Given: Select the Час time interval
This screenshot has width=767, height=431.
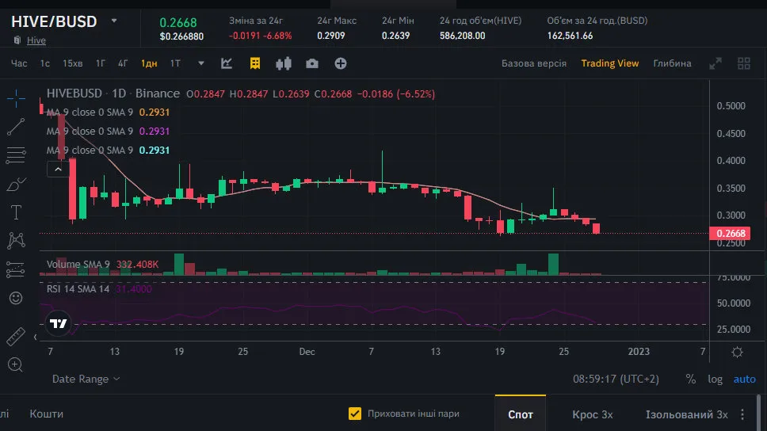Looking at the screenshot, I should click(19, 63).
